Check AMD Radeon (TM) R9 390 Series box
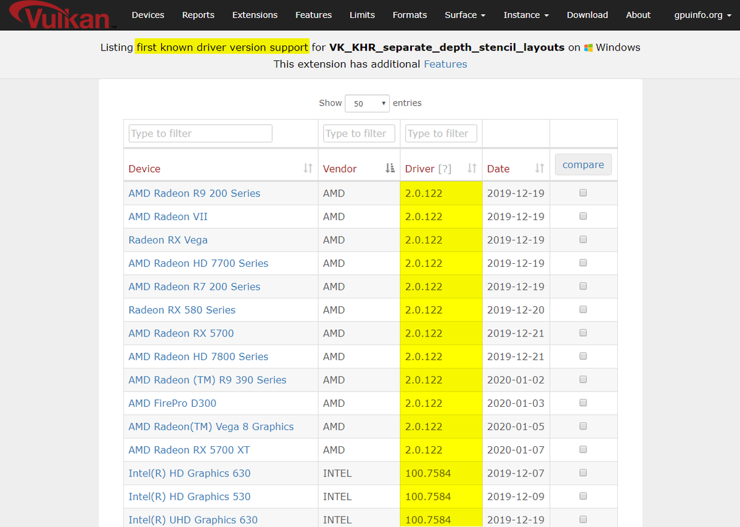This screenshot has width=740, height=527. pos(583,380)
